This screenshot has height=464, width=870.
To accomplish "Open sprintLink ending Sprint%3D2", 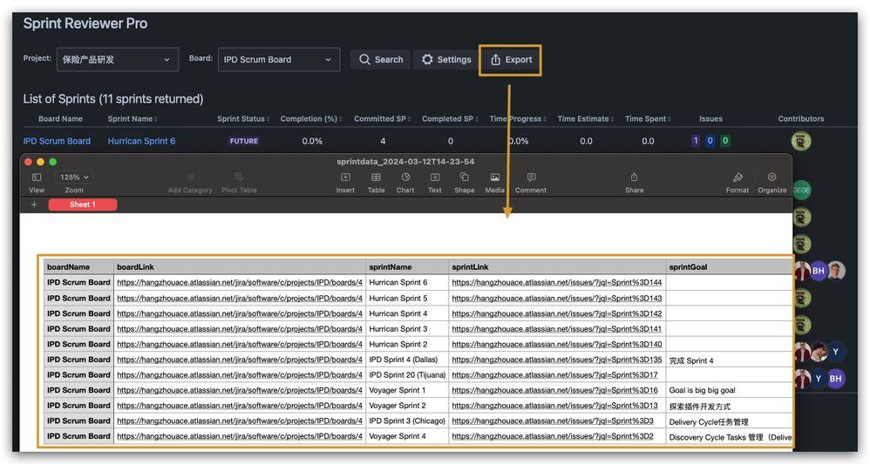I will [553, 436].
